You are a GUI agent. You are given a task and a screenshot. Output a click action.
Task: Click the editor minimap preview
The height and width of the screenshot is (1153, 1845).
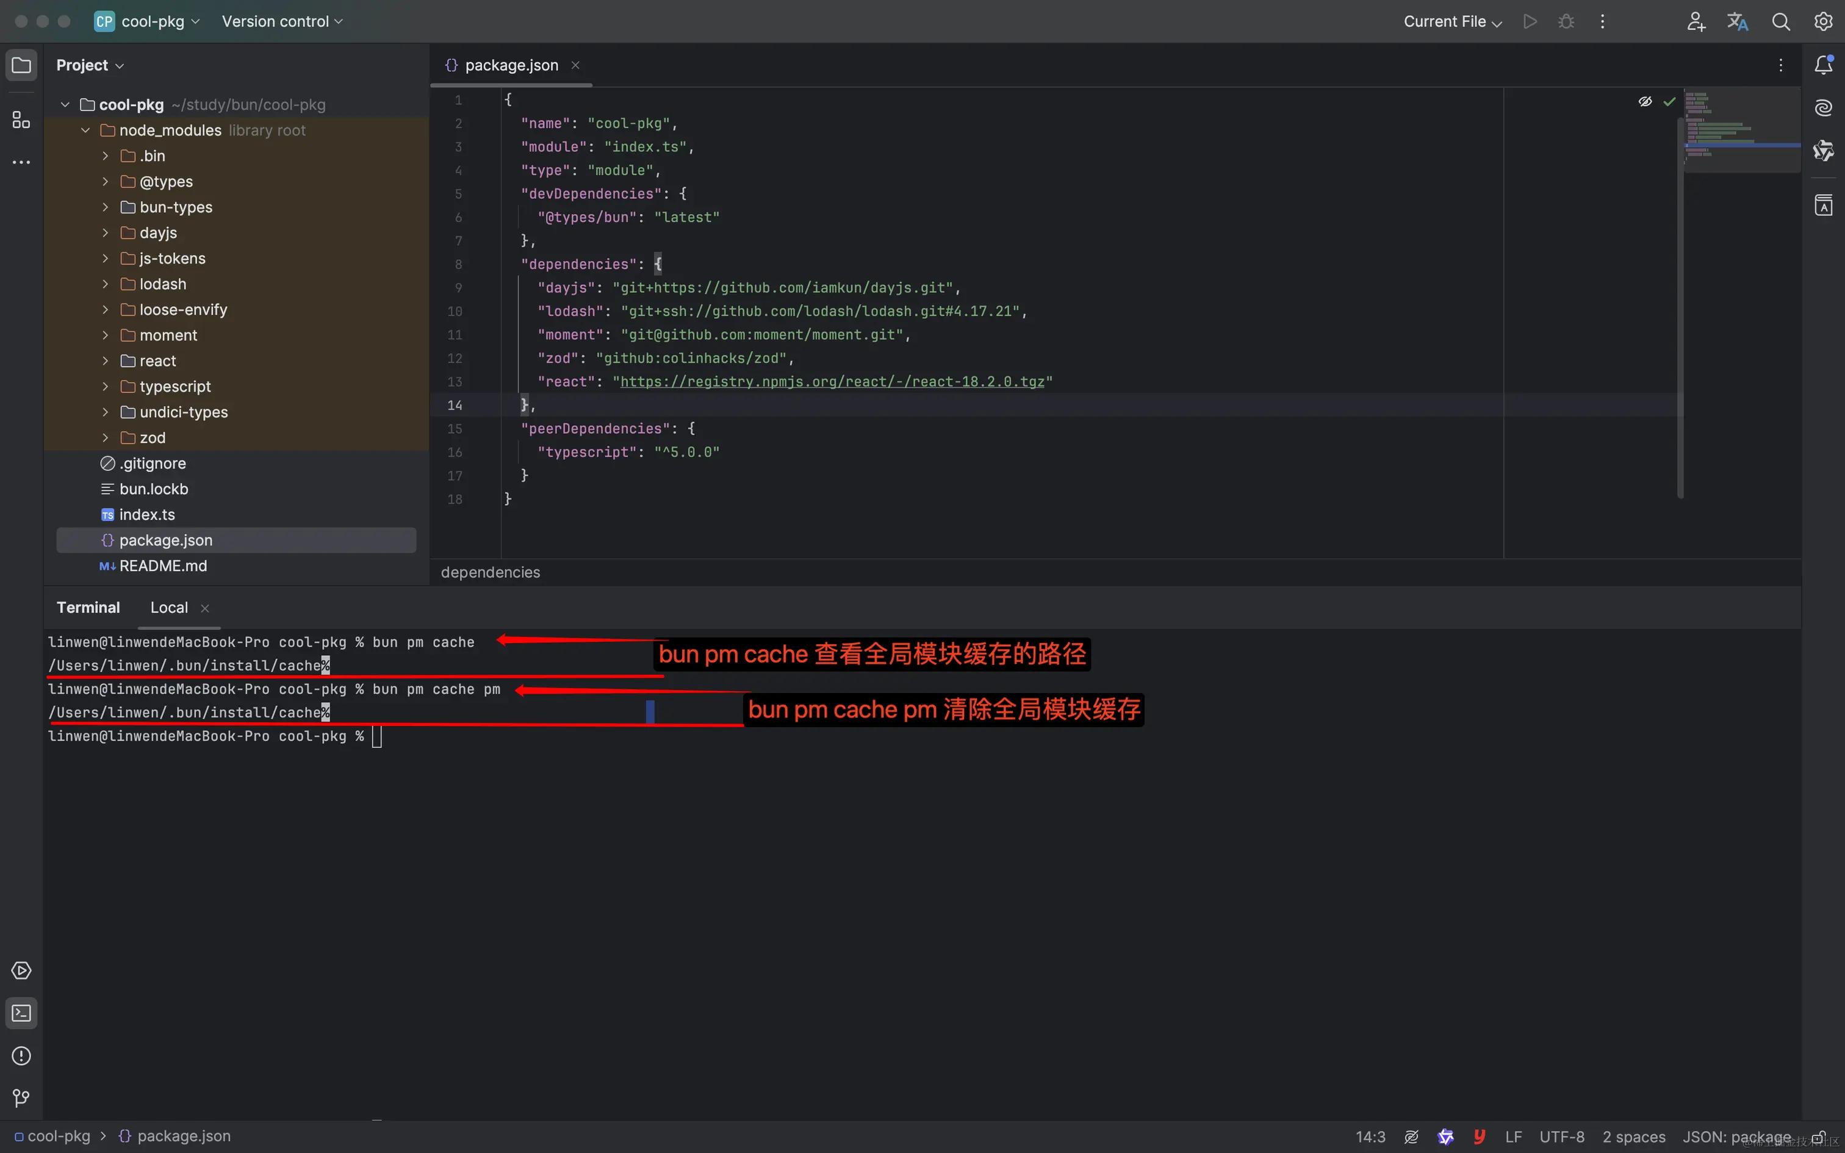1742,129
